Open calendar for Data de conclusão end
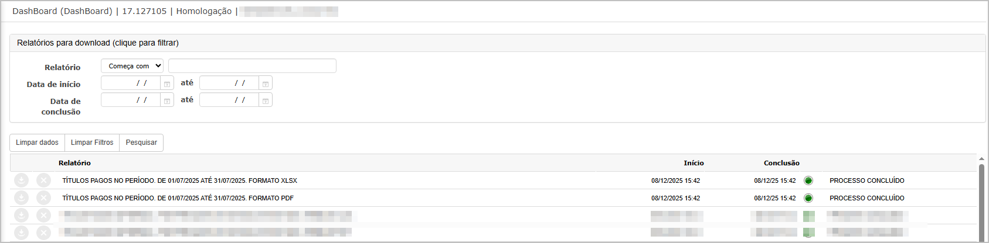Image resolution: width=989 pixels, height=243 pixels. click(x=266, y=100)
